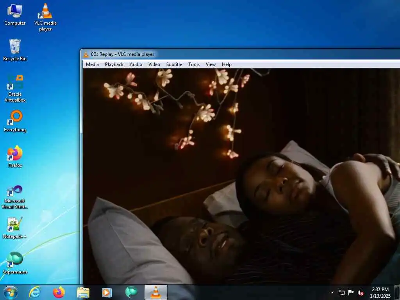This screenshot has width=400, height=300.
Task: Click the VLC cone icon in title bar
Action: click(86, 54)
